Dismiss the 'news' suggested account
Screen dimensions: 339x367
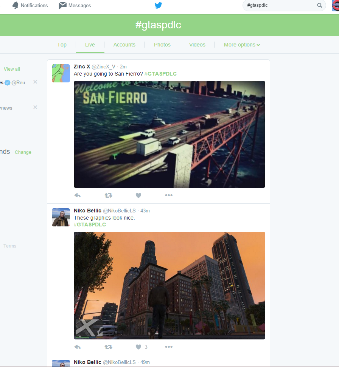[x=35, y=107]
